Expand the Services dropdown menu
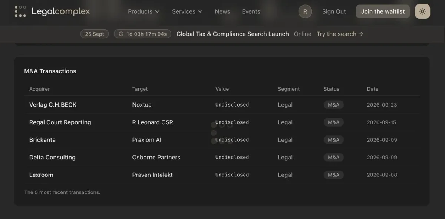 coord(187,11)
